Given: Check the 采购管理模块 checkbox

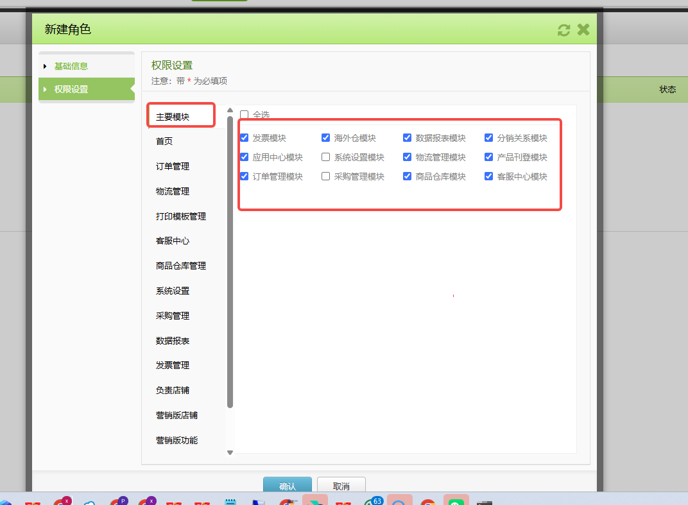Looking at the screenshot, I should click(x=326, y=176).
